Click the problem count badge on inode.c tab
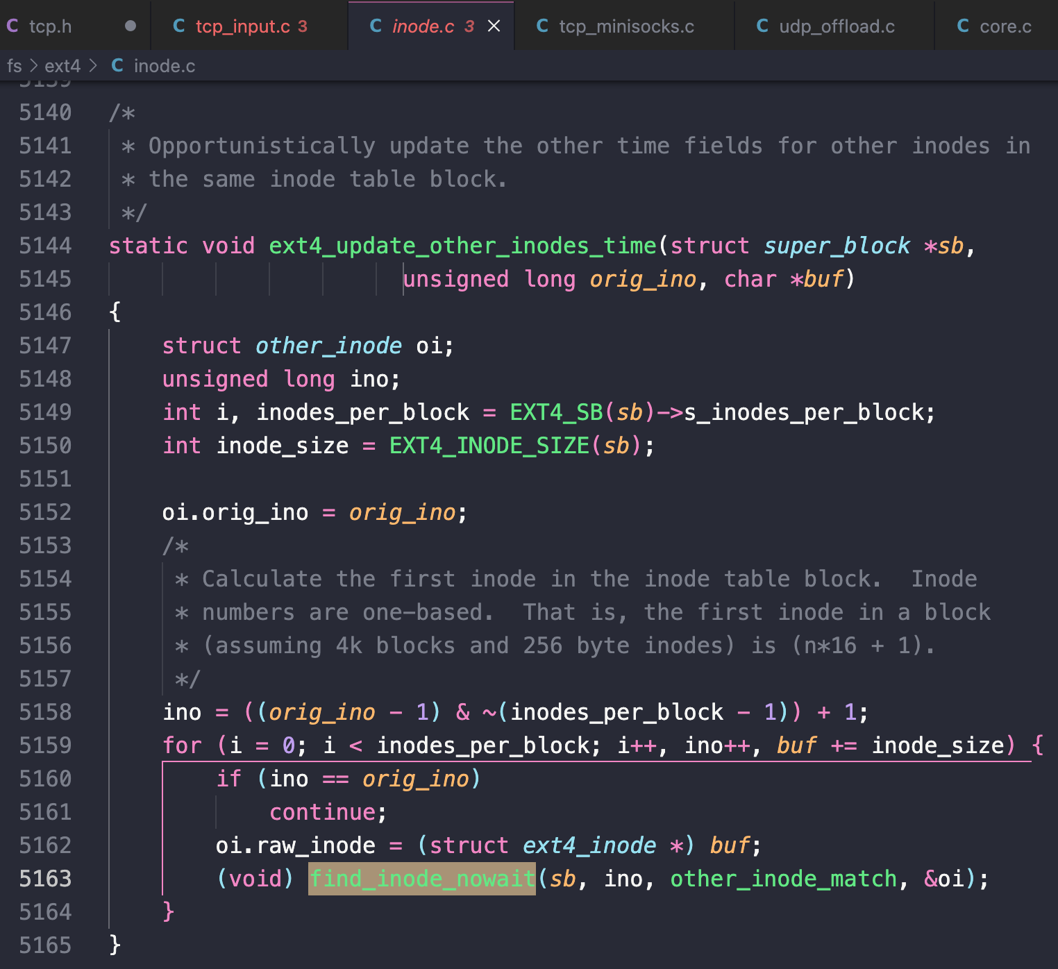 [x=469, y=26]
